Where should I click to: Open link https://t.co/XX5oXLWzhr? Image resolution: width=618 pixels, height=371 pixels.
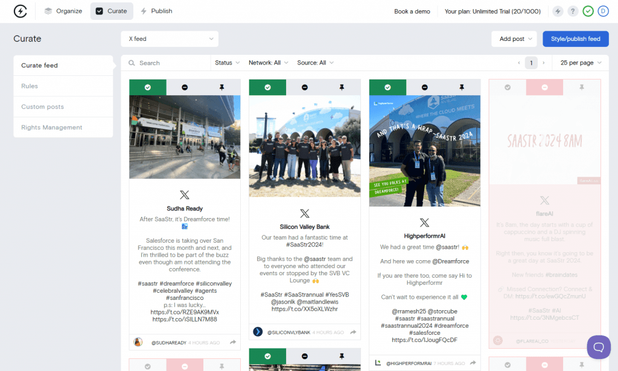pos(305,309)
